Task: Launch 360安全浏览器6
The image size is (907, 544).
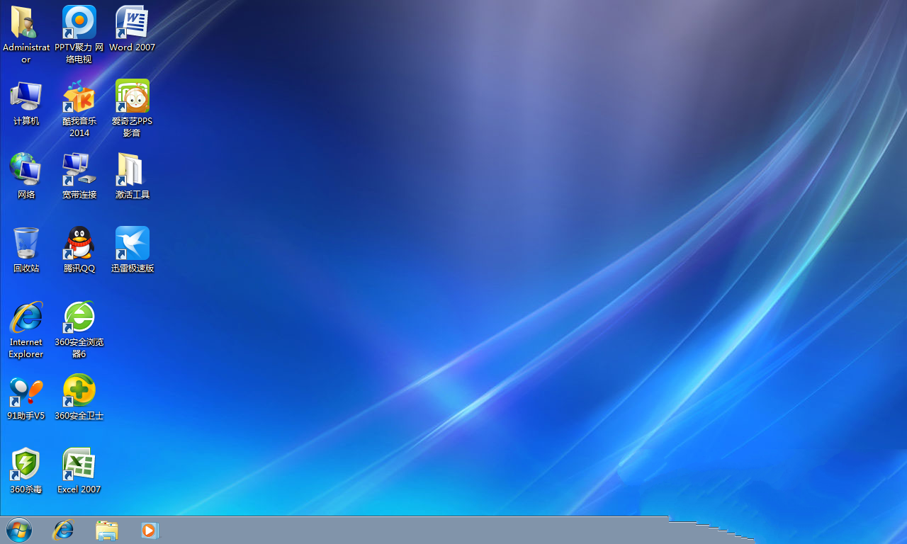Action: [79, 317]
